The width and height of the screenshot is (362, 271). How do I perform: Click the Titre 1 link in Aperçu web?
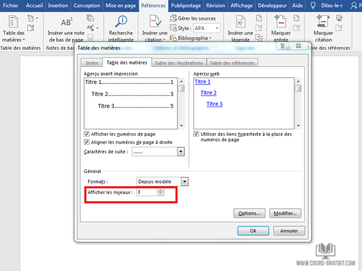click(203, 82)
